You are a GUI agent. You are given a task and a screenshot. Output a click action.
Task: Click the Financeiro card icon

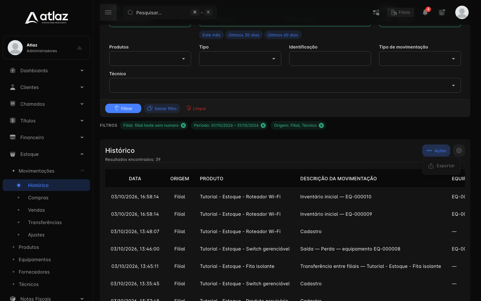[x=13, y=137]
